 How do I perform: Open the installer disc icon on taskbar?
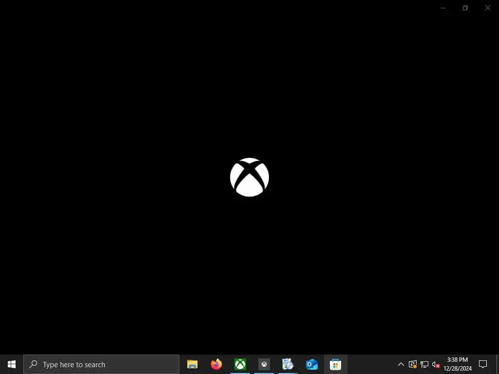point(288,364)
